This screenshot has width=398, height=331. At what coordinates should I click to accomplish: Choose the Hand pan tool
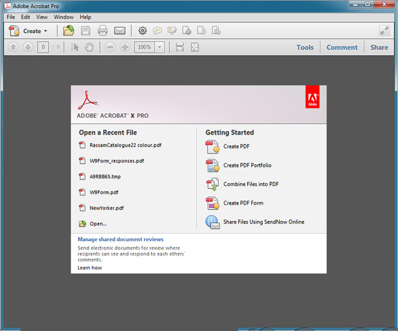89,47
